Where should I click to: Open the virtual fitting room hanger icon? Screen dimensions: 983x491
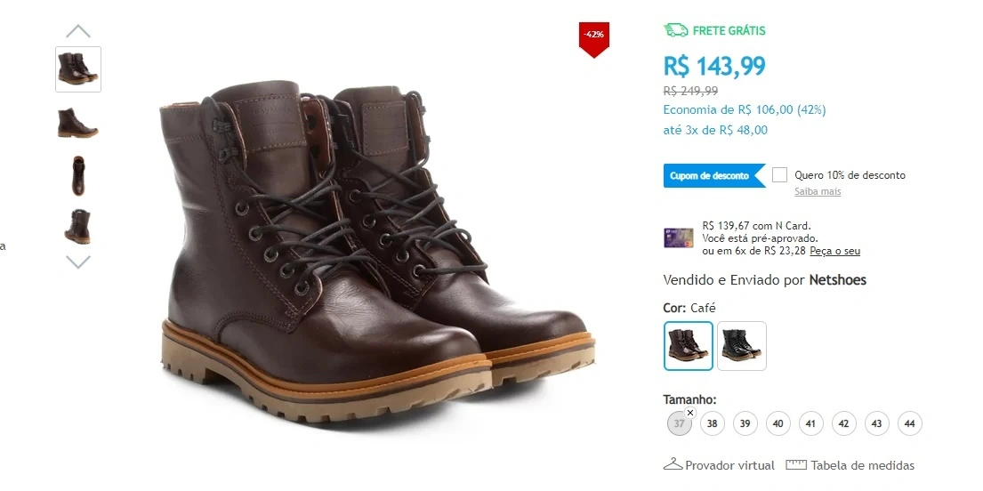point(673,464)
